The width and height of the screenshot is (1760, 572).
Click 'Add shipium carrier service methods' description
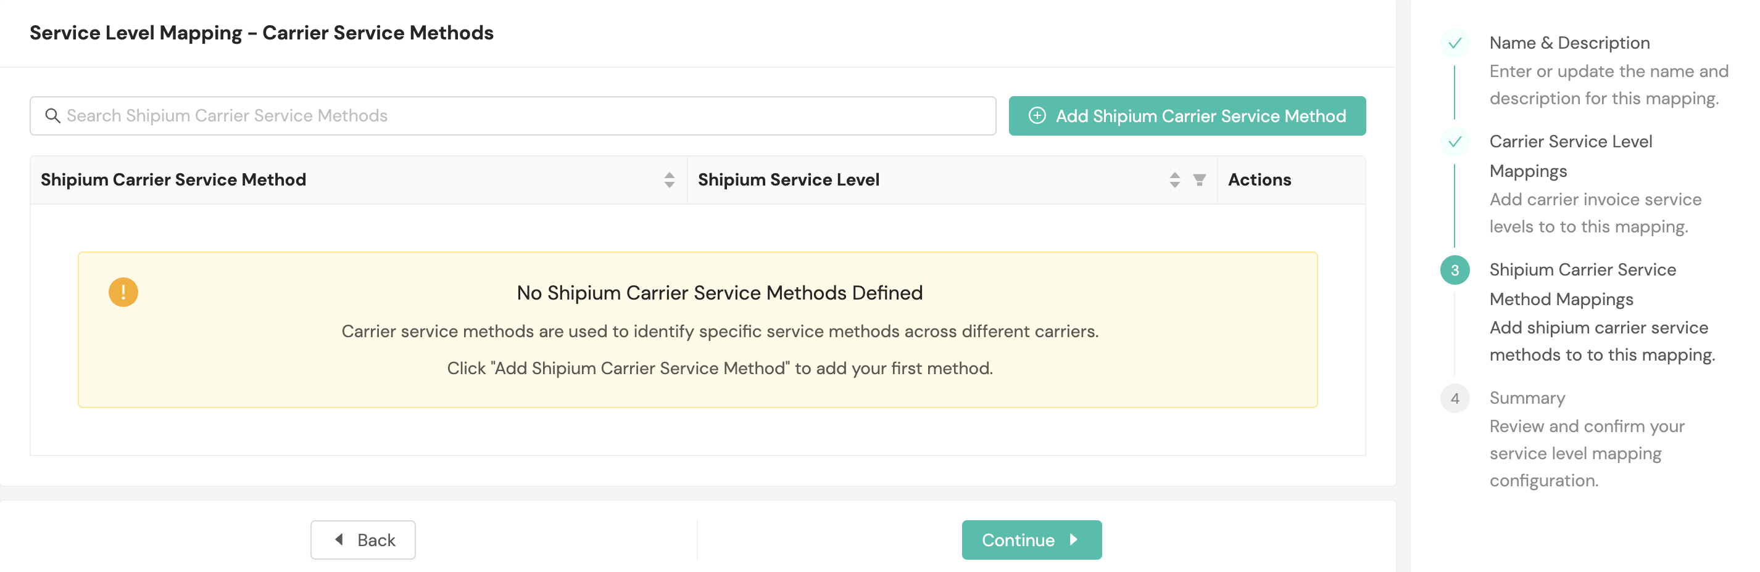(x=1601, y=341)
